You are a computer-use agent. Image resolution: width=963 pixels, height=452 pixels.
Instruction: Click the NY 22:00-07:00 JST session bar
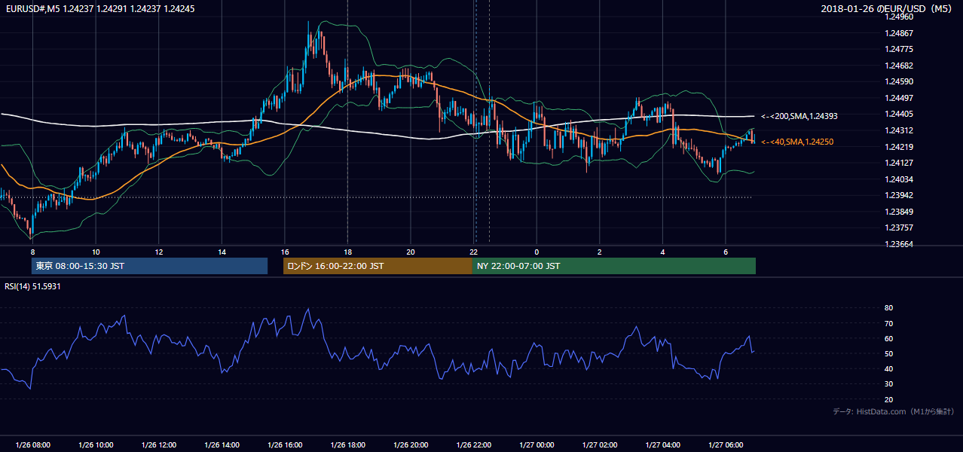pos(614,266)
